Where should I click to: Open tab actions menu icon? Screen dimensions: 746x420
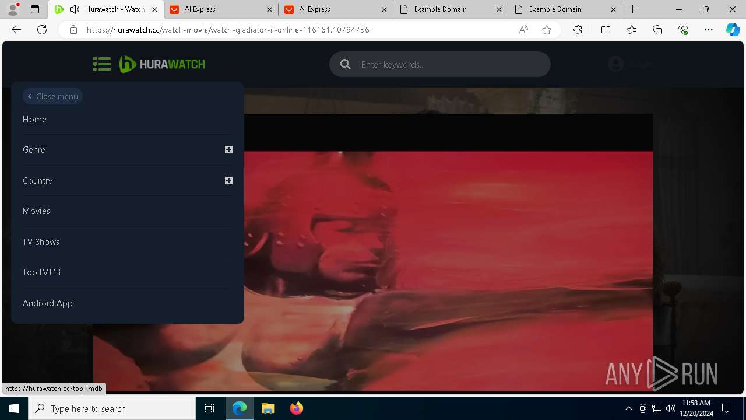point(35,9)
